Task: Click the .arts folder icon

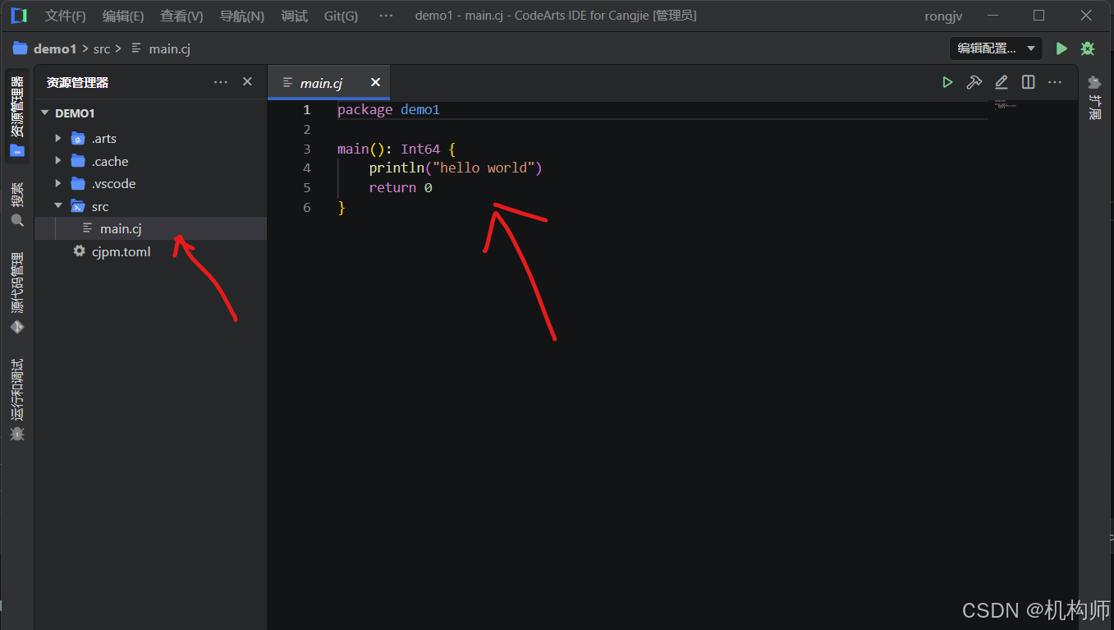Action: pyautogui.click(x=78, y=138)
